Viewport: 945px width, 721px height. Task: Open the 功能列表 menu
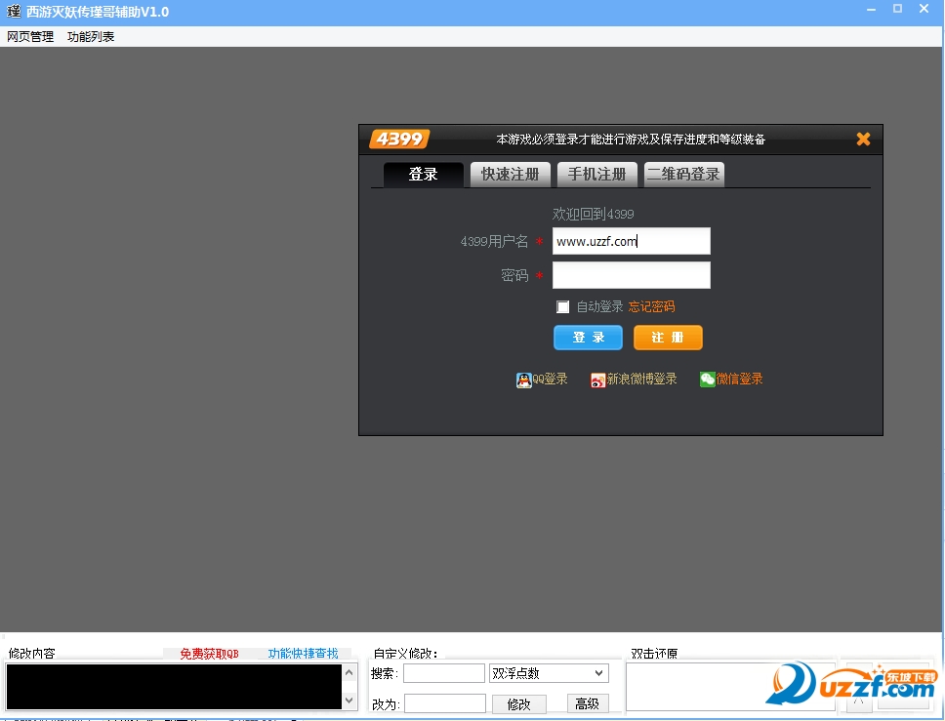coord(91,37)
